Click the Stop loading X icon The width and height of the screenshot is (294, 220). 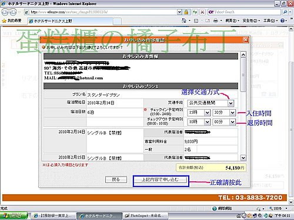pyautogui.click(x=202, y=12)
